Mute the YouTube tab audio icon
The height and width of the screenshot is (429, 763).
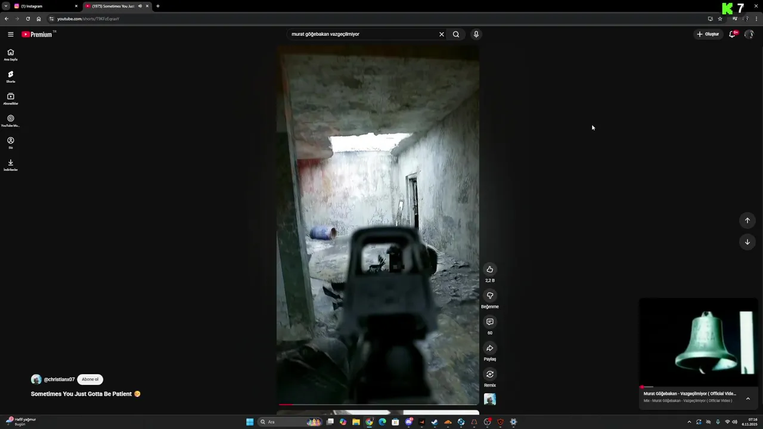click(x=140, y=6)
